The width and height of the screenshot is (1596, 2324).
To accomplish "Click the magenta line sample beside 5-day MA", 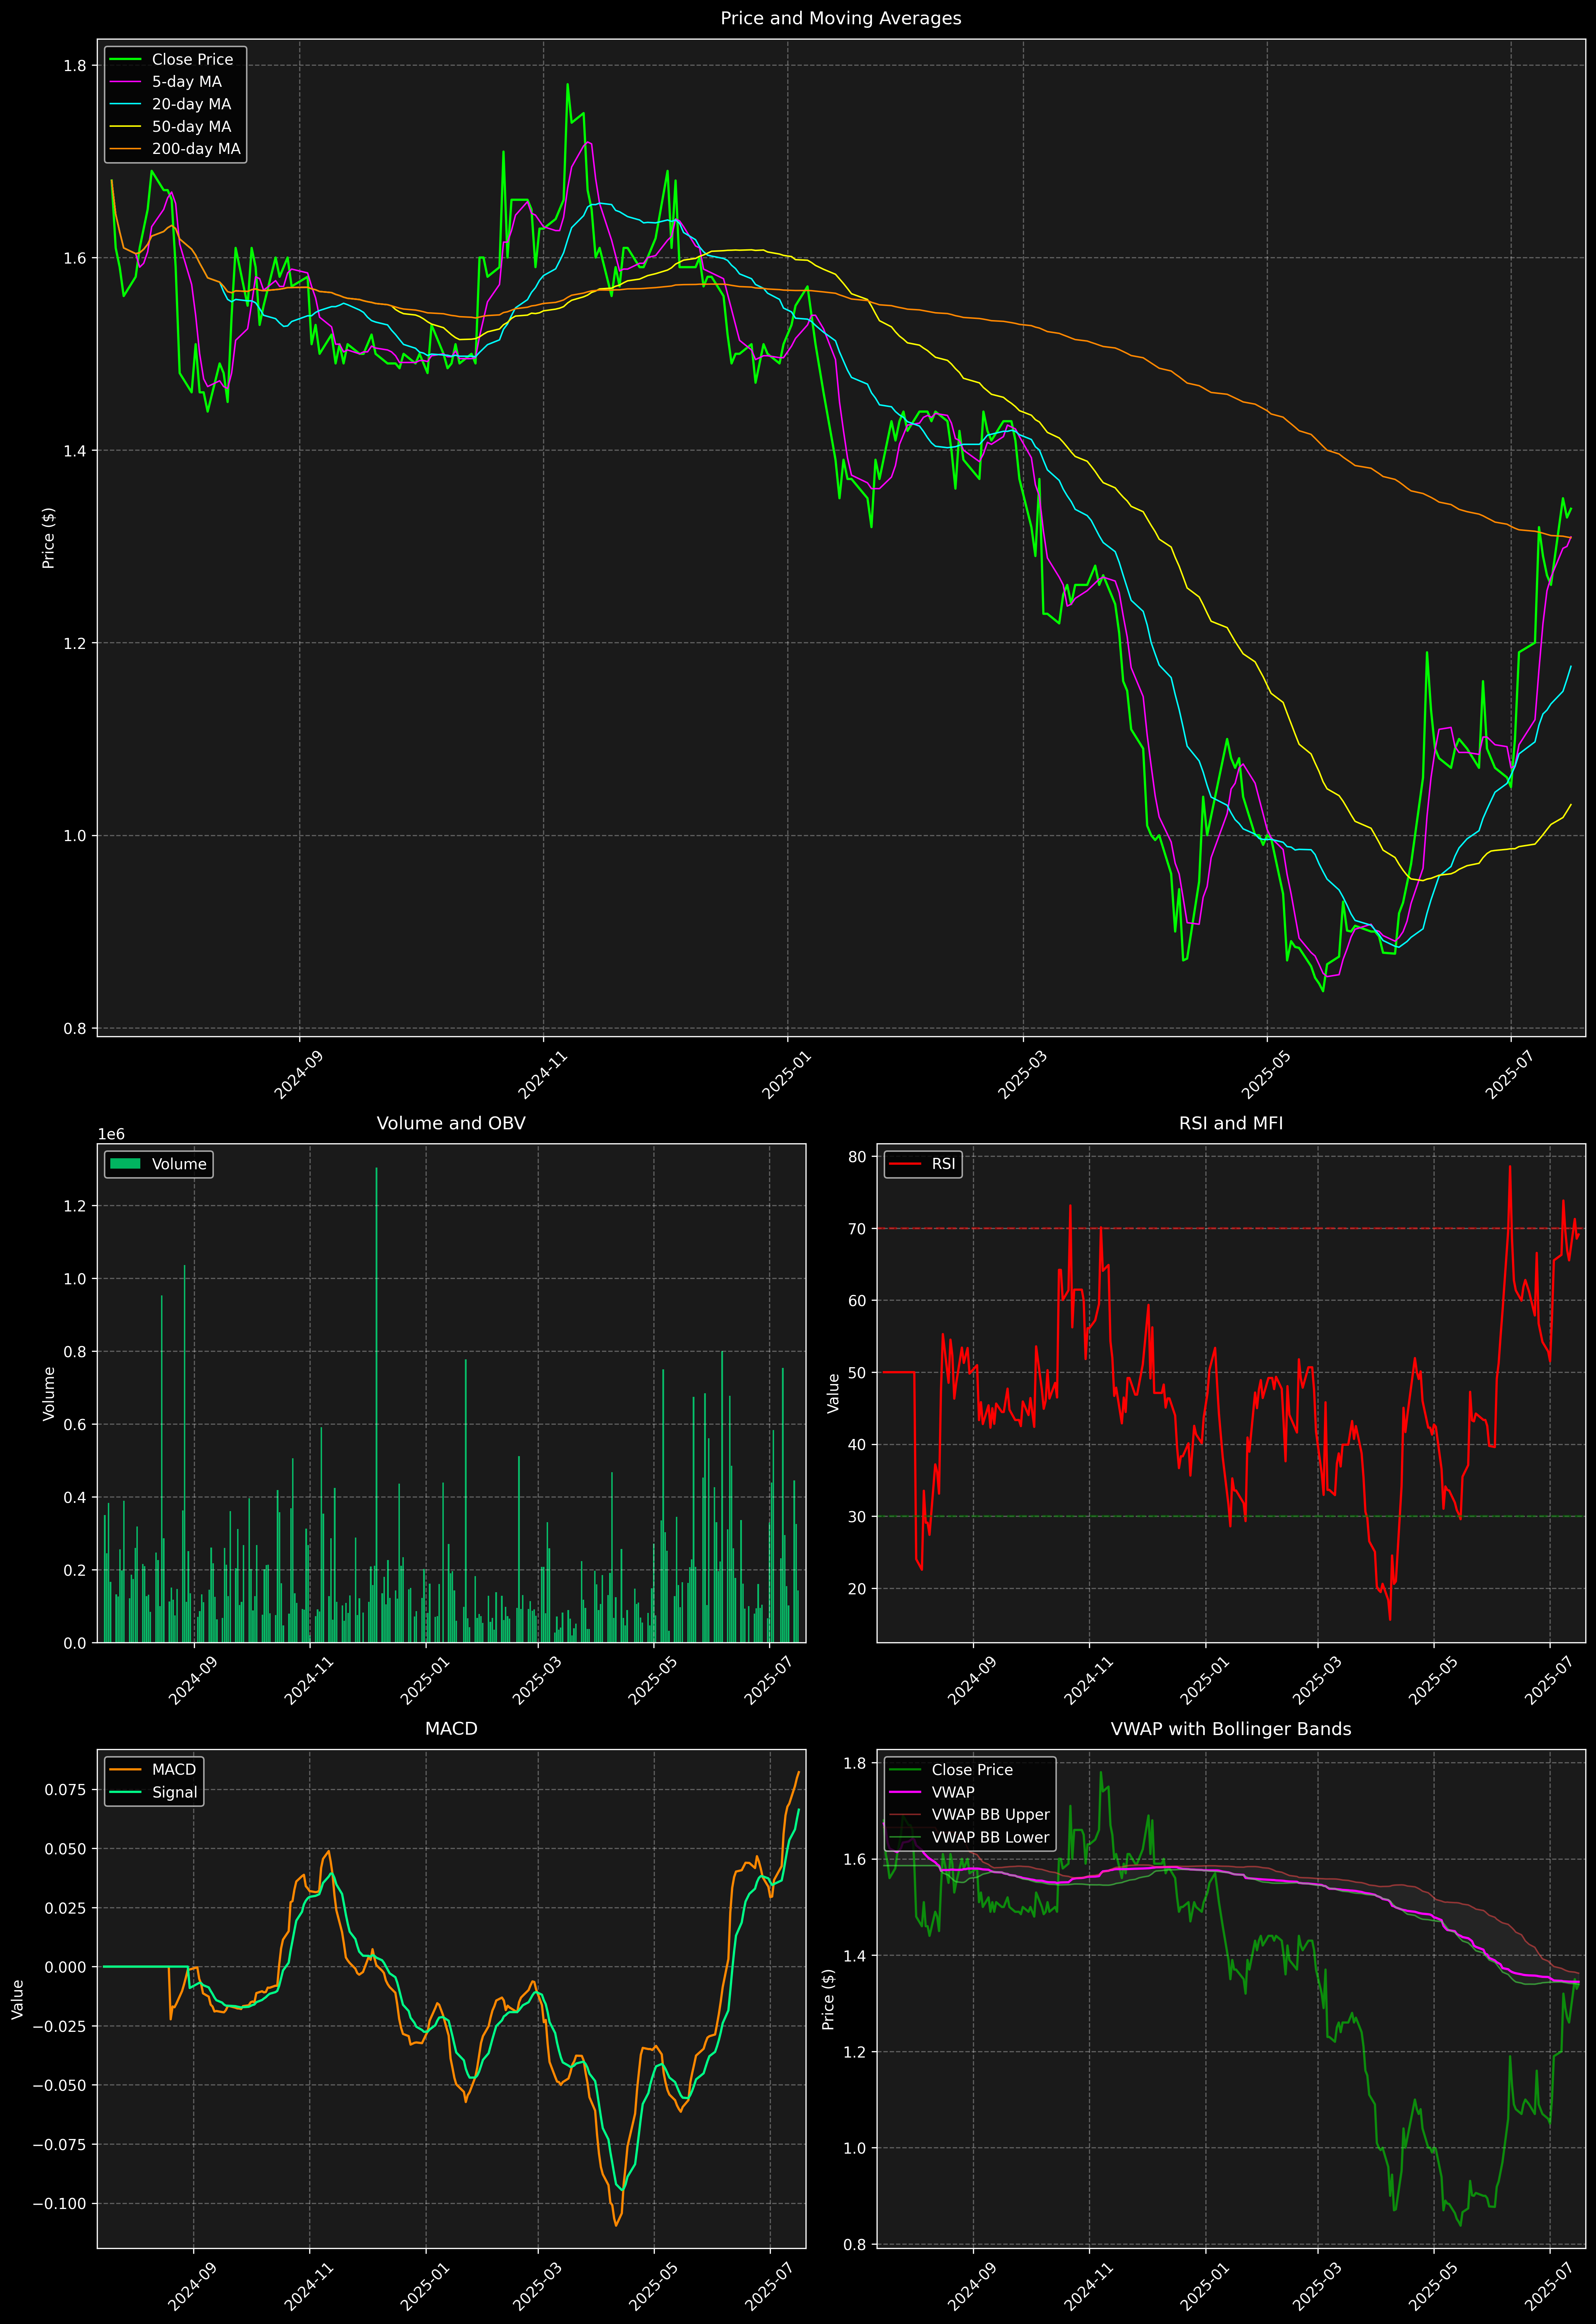I will pyautogui.click(x=125, y=82).
